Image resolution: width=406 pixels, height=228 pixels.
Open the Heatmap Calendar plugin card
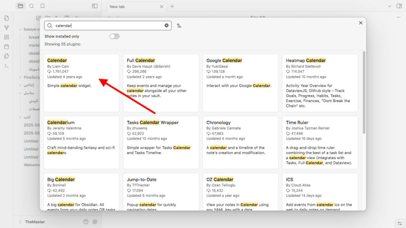320,83
